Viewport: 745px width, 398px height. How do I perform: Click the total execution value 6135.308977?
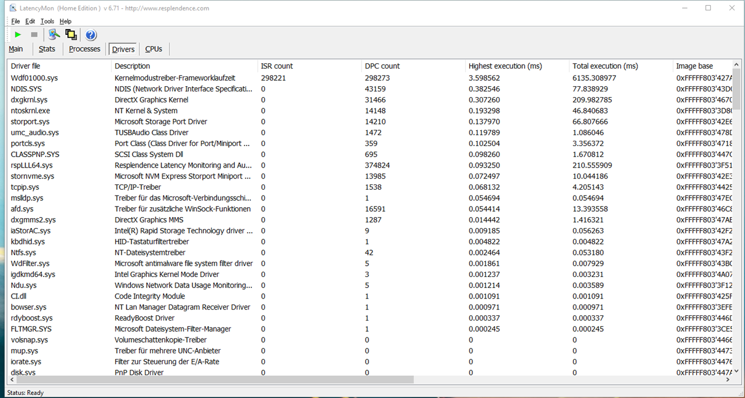[x=594, y=78]
